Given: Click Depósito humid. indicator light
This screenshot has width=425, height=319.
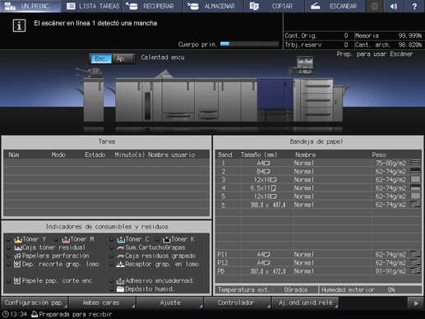Looking at the screenshot, I should (111, 289).
